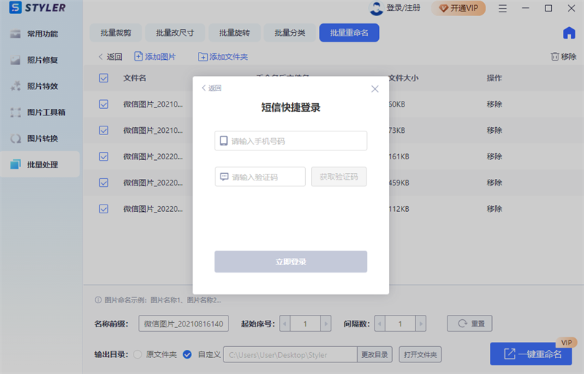Image resolution: width=584 pixels, height=374 pixels.
Task: Switch to the 批量旋转 tab
Action: point(234,33)
